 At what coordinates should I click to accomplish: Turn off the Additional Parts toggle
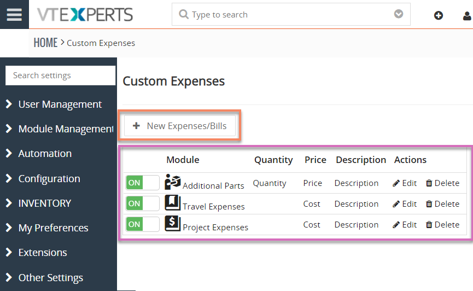(142, 183)
